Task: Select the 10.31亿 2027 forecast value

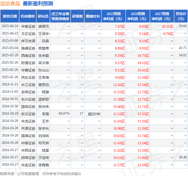Action: [167, 26]
